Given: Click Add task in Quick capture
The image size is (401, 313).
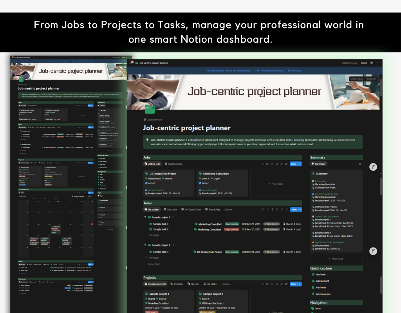Looking at the screenshot, I should point(319,274).
